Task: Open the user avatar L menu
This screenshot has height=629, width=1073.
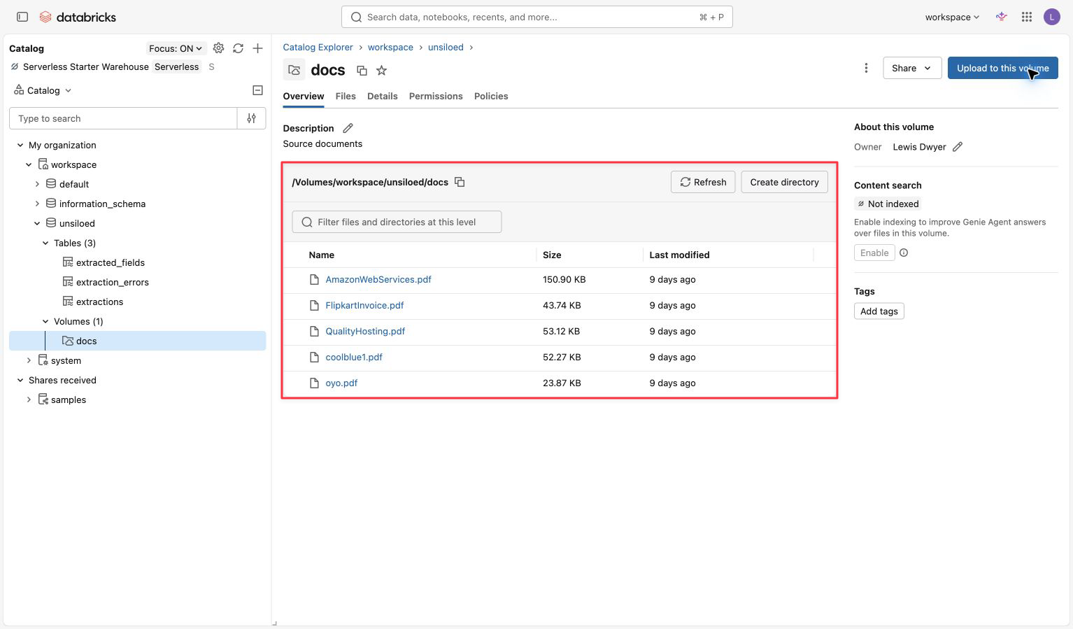Action: coord(1052,17)
